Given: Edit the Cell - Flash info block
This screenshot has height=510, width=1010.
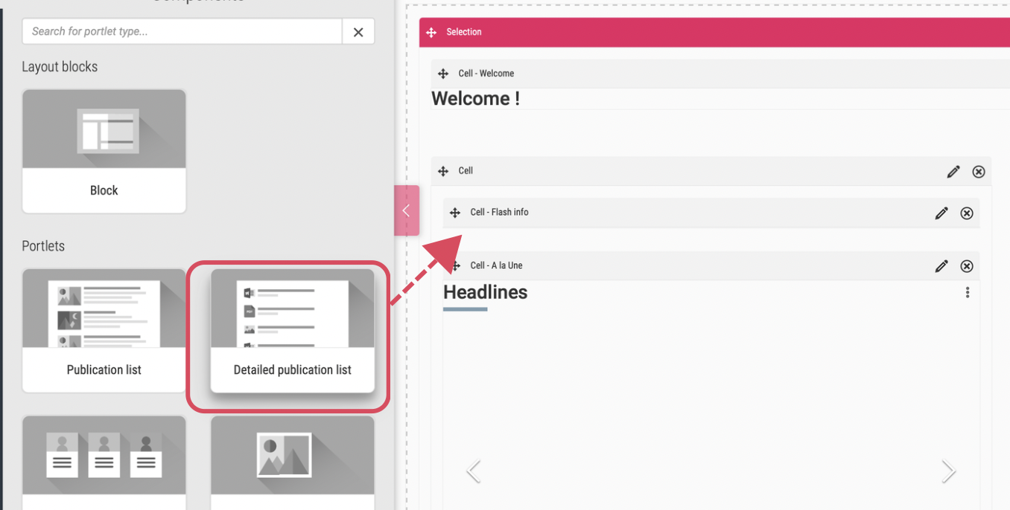Looking at the screenshot, I should coord(941,213).
